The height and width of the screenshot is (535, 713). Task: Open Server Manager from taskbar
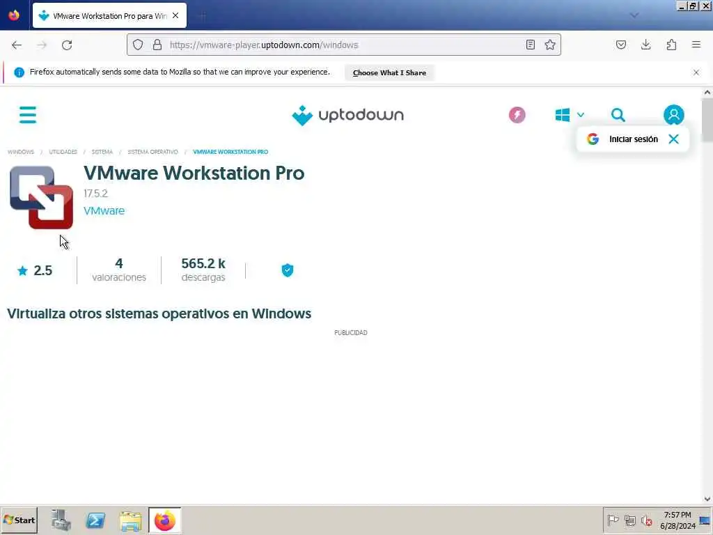click(61, 520)
